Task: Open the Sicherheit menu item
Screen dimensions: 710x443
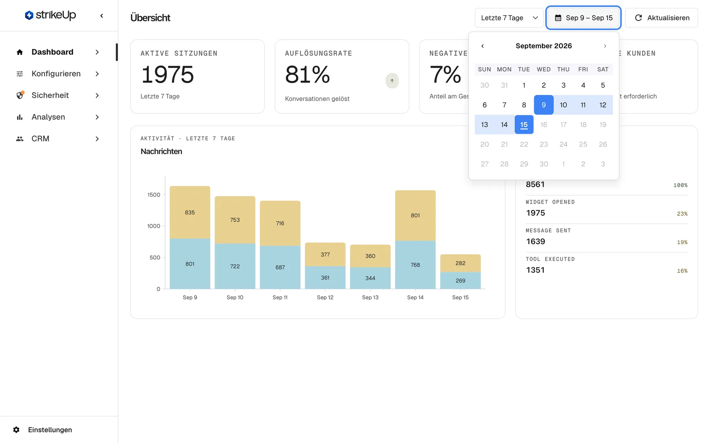Action: point(58,95)
